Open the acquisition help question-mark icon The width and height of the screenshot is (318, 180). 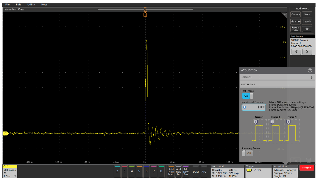310,71
